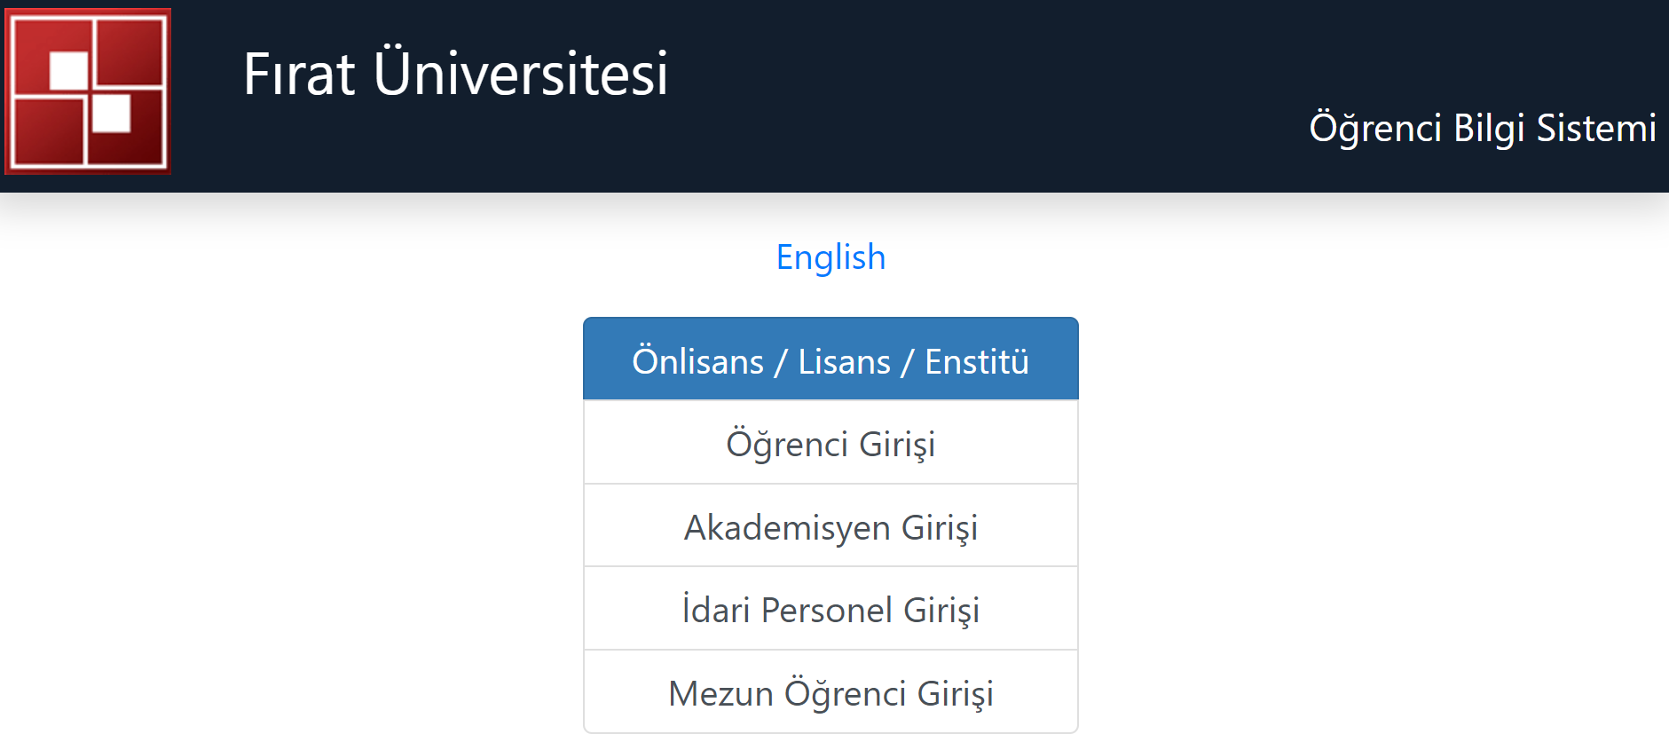Go to Mezun Öğrenci Girişi
Viewport: 1669px width, 734px height.
[831, 693]
